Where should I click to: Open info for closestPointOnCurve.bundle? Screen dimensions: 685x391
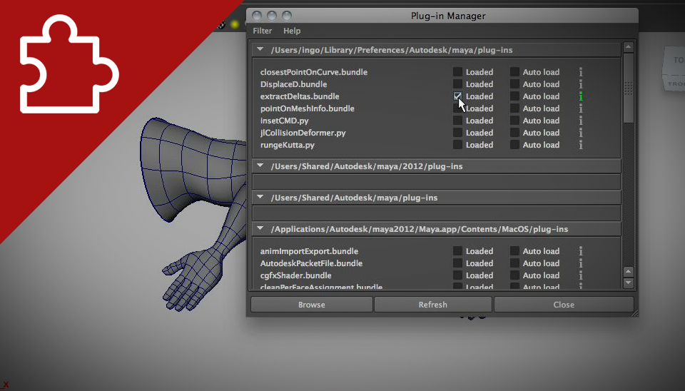pyautogui.click(x=581, y=72)
